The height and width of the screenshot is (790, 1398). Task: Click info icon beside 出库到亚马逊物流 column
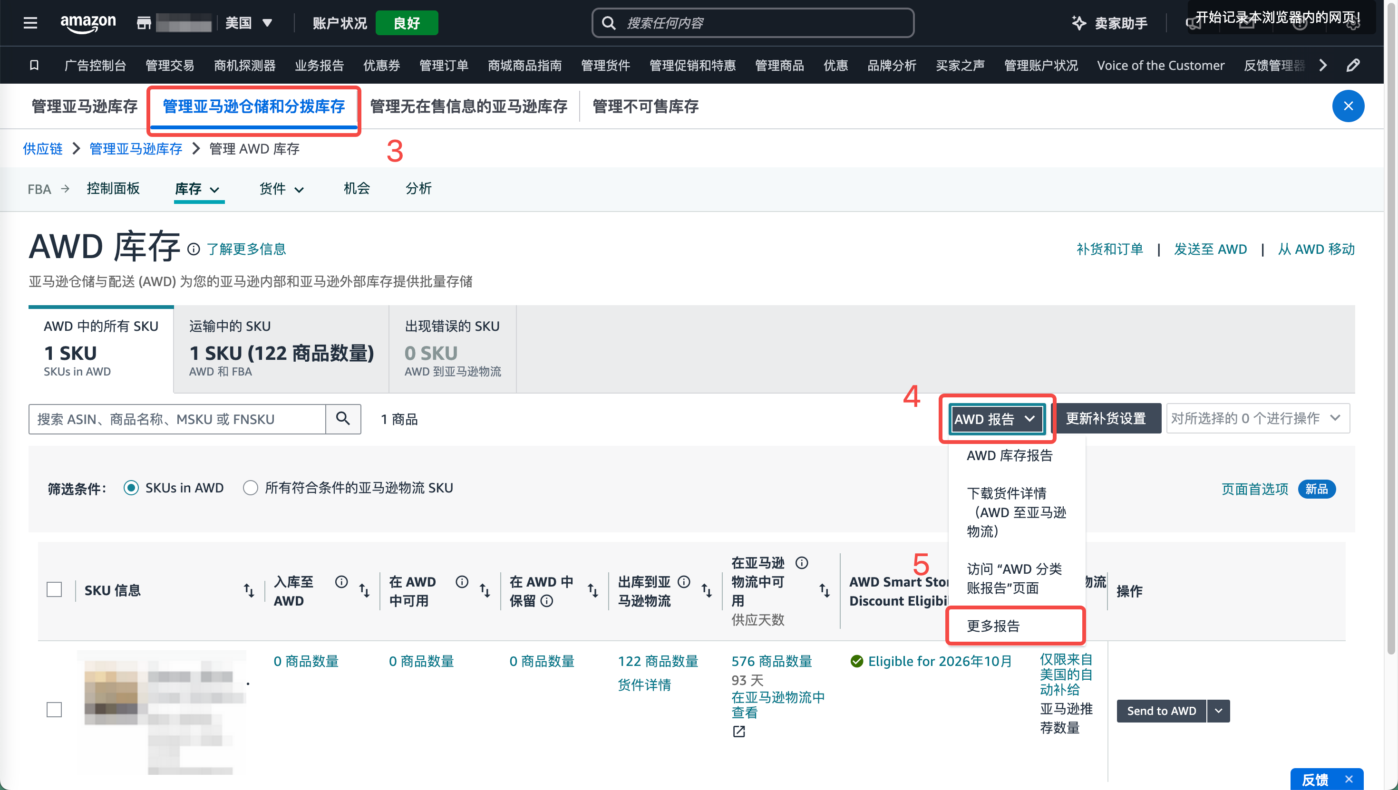point(684,582)
